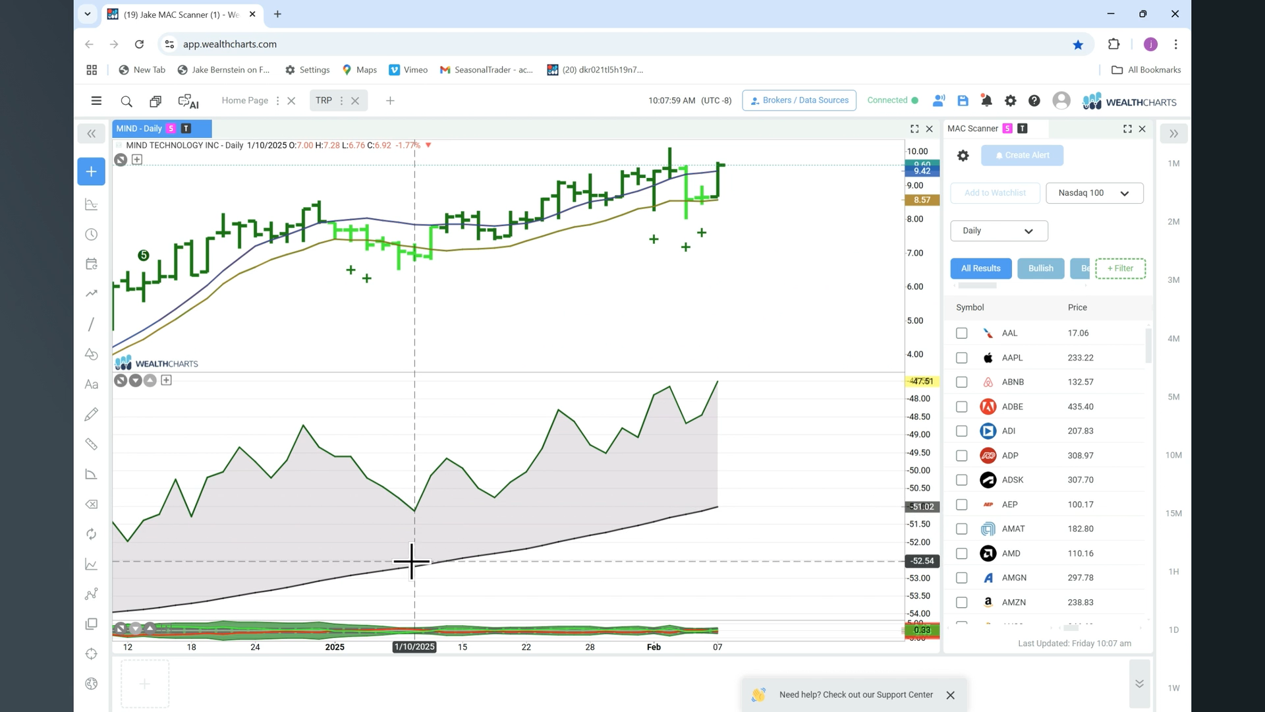Select the eraser delete tool
Viewport: 1265px width, 712px height.
(92, 504)
